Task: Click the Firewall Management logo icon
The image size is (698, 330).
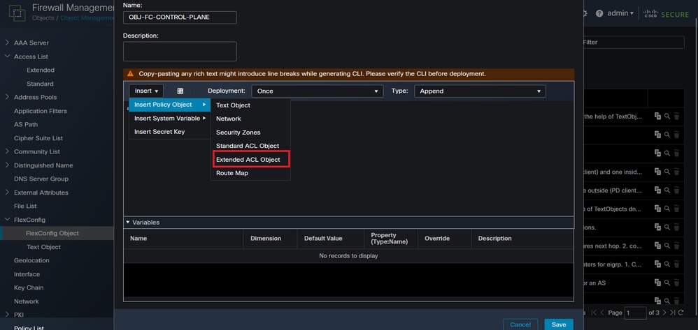Action: pos(17,13)
